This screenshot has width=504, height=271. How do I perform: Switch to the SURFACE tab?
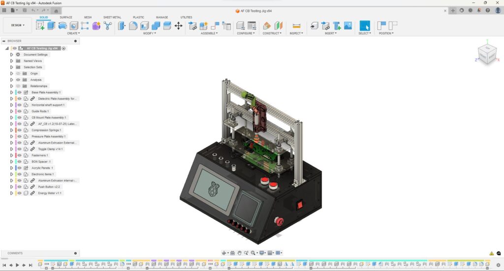pyautogui.click(x=66, y=17)
